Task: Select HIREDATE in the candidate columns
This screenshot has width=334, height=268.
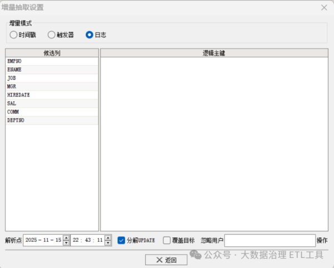Action: point(52,95)
